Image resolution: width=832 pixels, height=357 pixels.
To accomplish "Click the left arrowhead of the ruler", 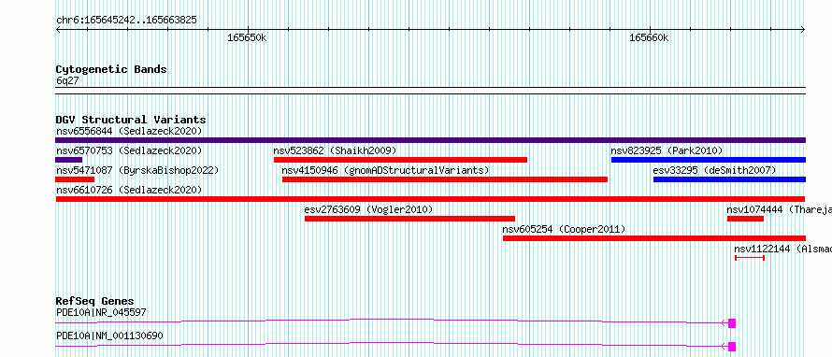I will tap(58, 30).
